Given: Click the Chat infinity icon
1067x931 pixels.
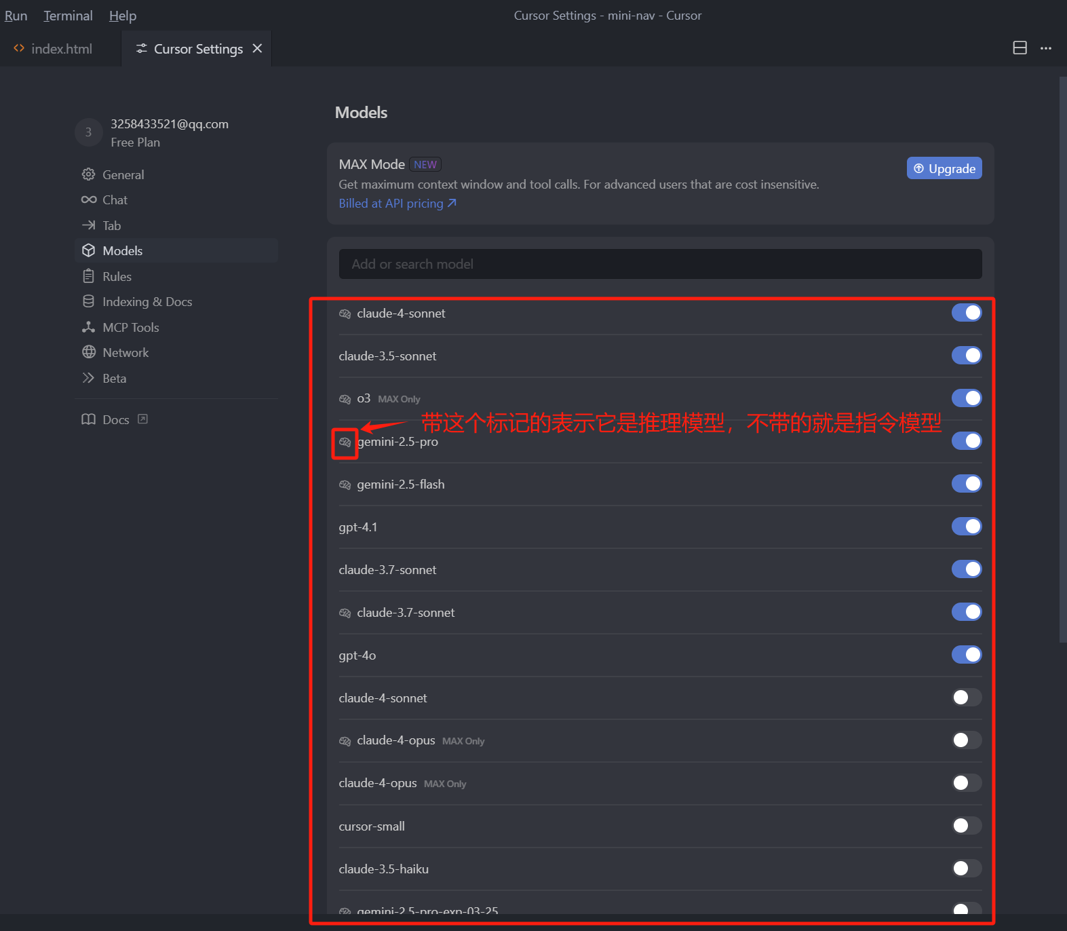Looking at the screenshot, I should pyautogui.click(x=88, y=199).
